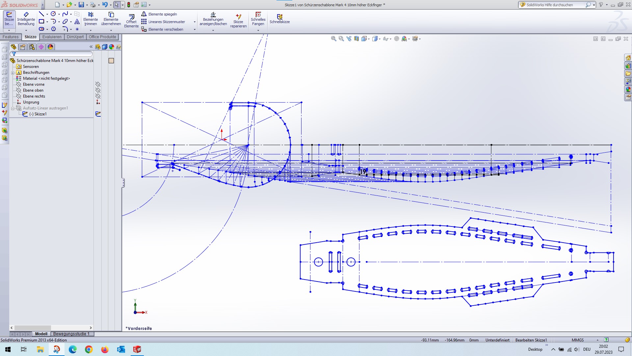Open Skizze reparieren tool
The image size is (632, 356).
[x=238, y=20]
